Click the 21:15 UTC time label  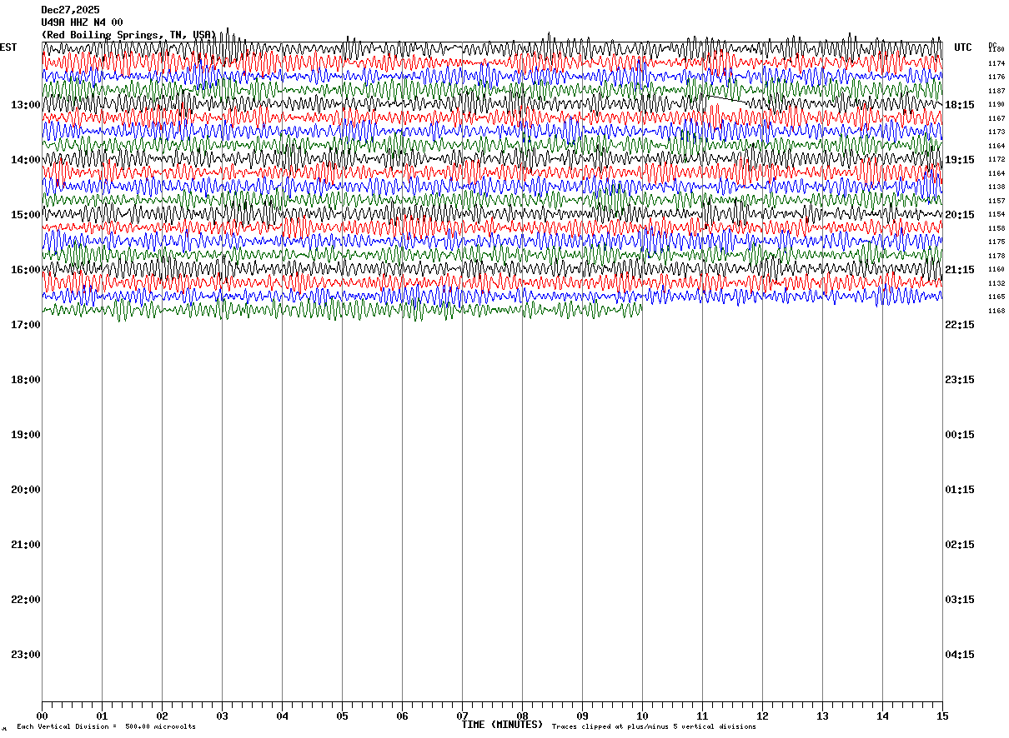coord(960,270)
